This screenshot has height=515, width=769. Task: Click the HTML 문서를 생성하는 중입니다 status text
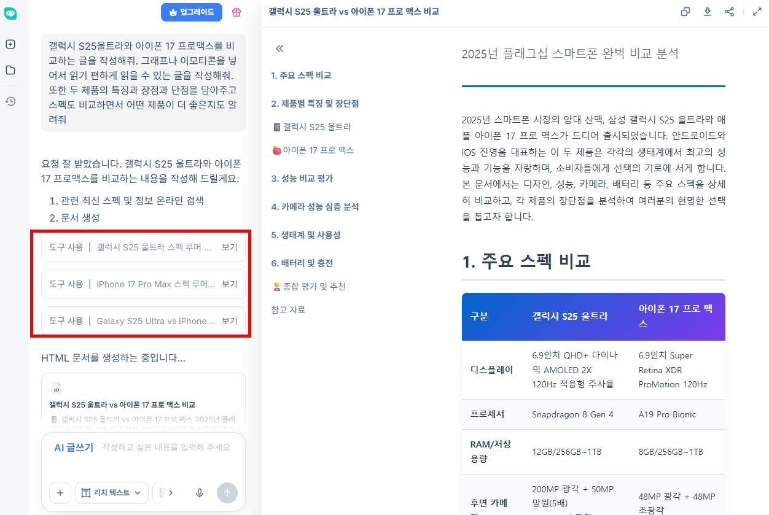[113, 358]
